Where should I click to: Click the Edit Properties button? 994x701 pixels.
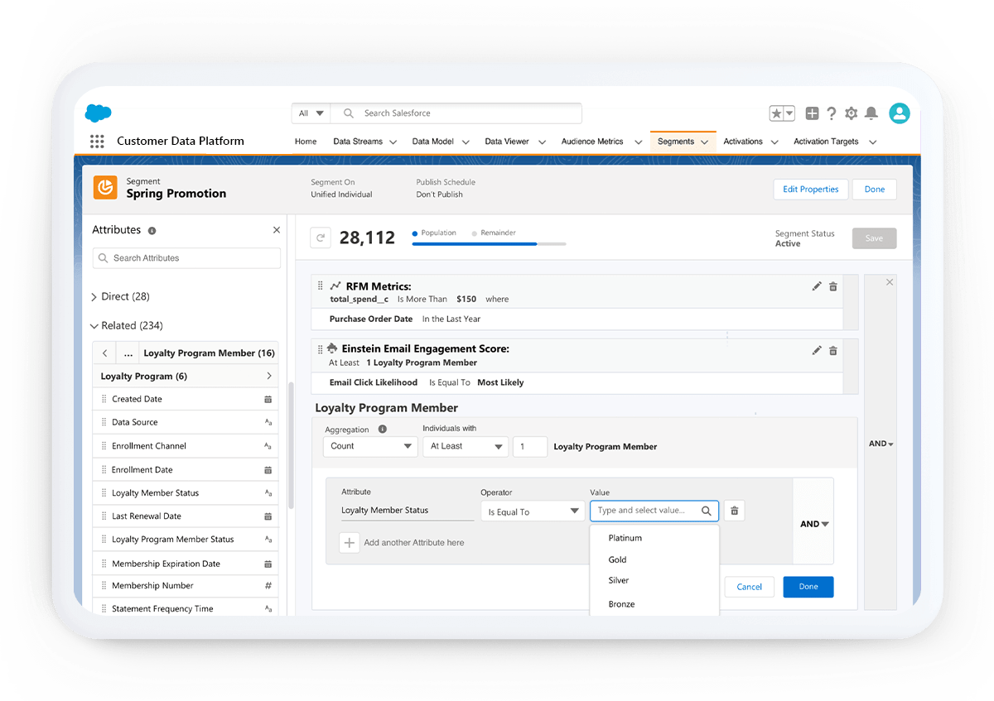pos(811,190)
